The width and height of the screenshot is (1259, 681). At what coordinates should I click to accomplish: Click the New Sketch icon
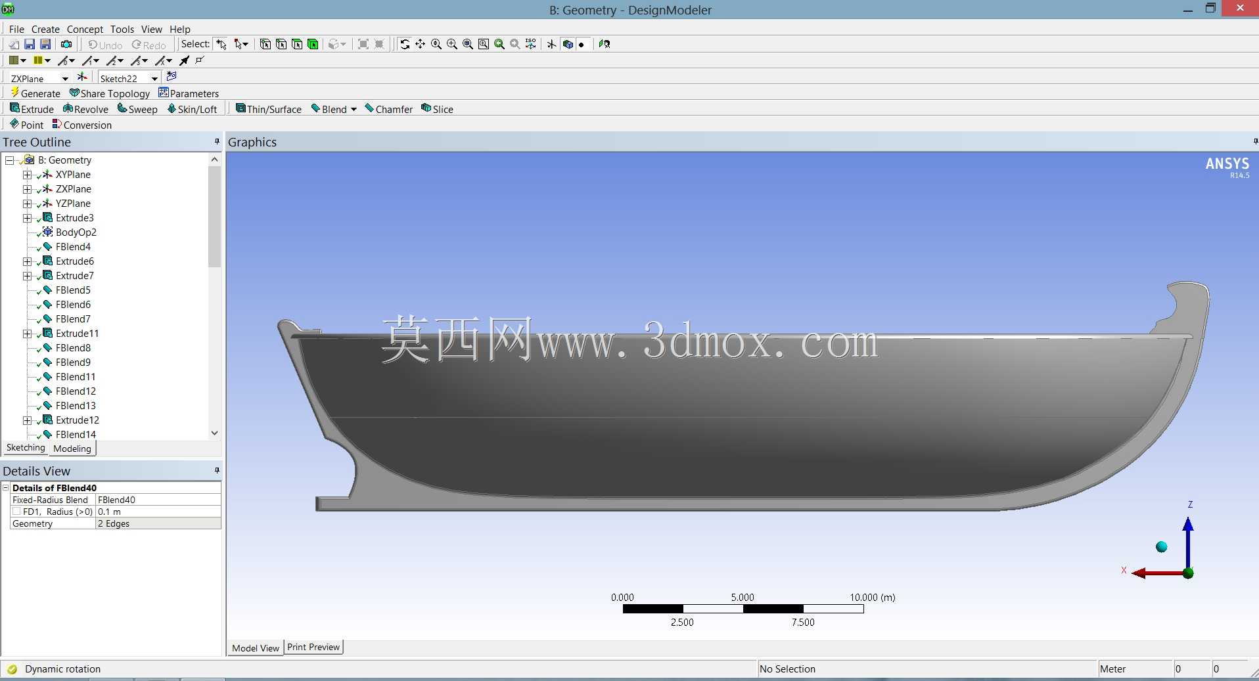pyautogui.click(x=172, y=76)
